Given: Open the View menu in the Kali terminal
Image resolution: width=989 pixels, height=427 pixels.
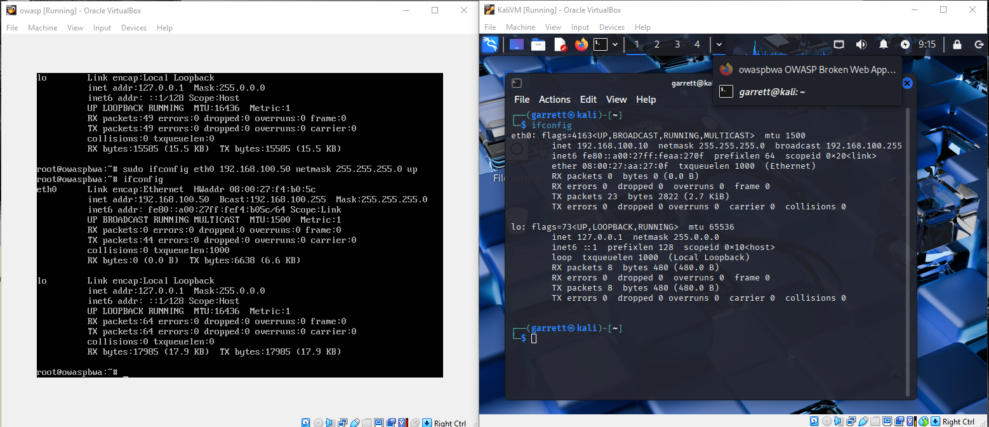Looking at the screenshot, I should tap(616, 100).
